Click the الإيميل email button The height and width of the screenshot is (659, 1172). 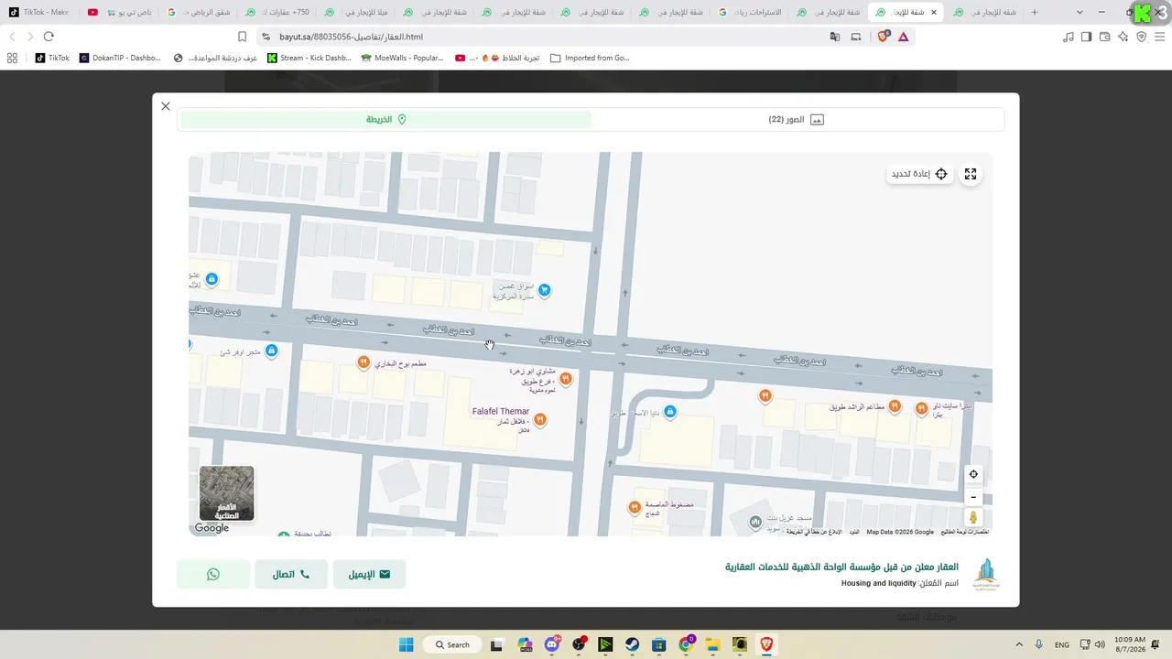pos(369,574)
